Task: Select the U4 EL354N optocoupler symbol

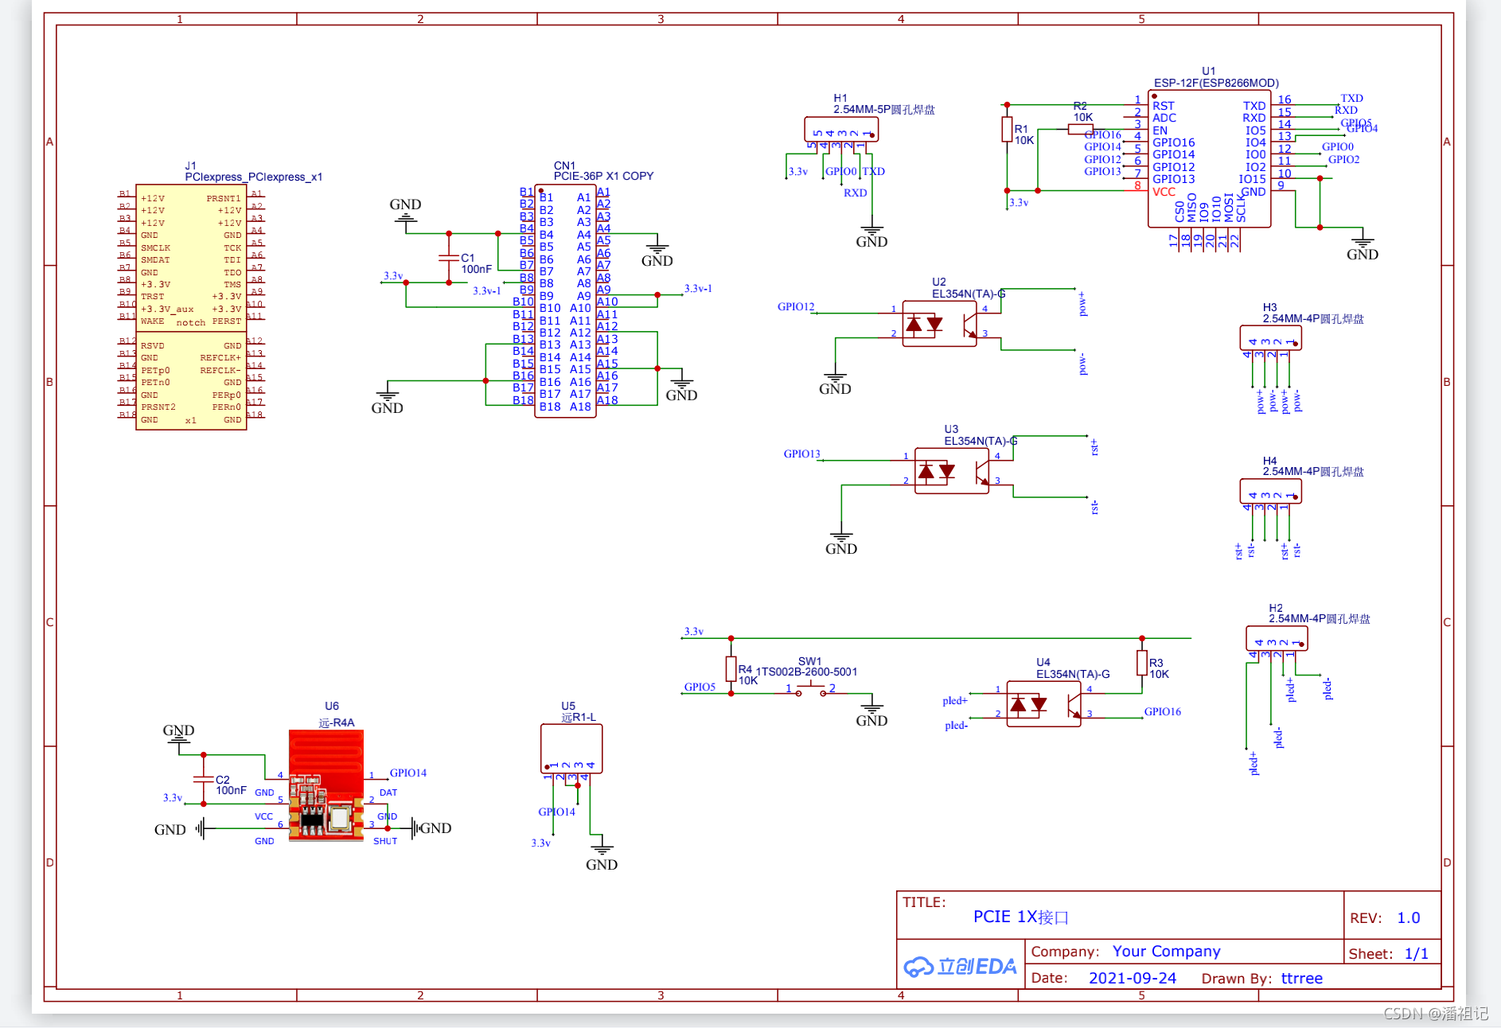Action: (x=1043, y=703)
